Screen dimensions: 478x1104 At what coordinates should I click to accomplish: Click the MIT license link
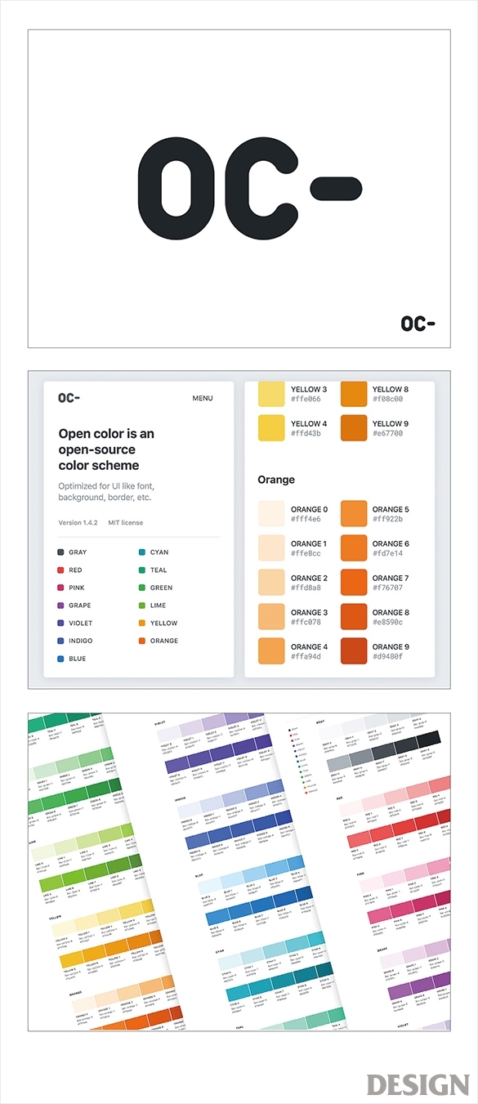(125, 523)
